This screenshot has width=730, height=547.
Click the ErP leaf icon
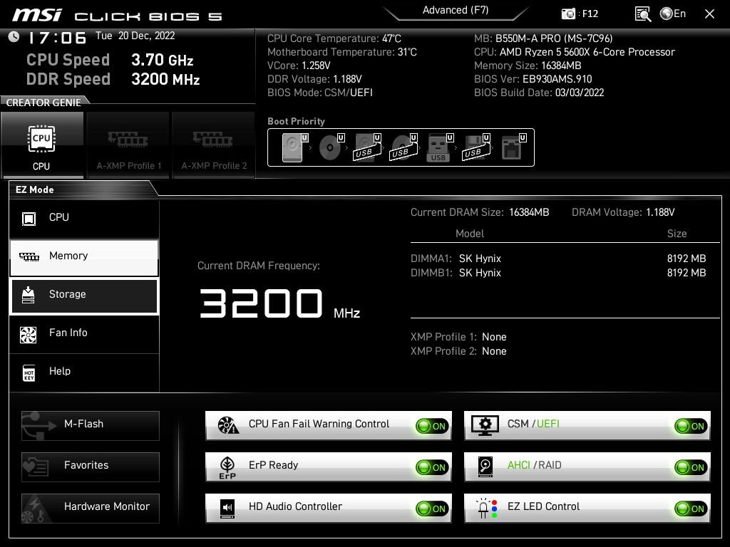tap(227, 467)
